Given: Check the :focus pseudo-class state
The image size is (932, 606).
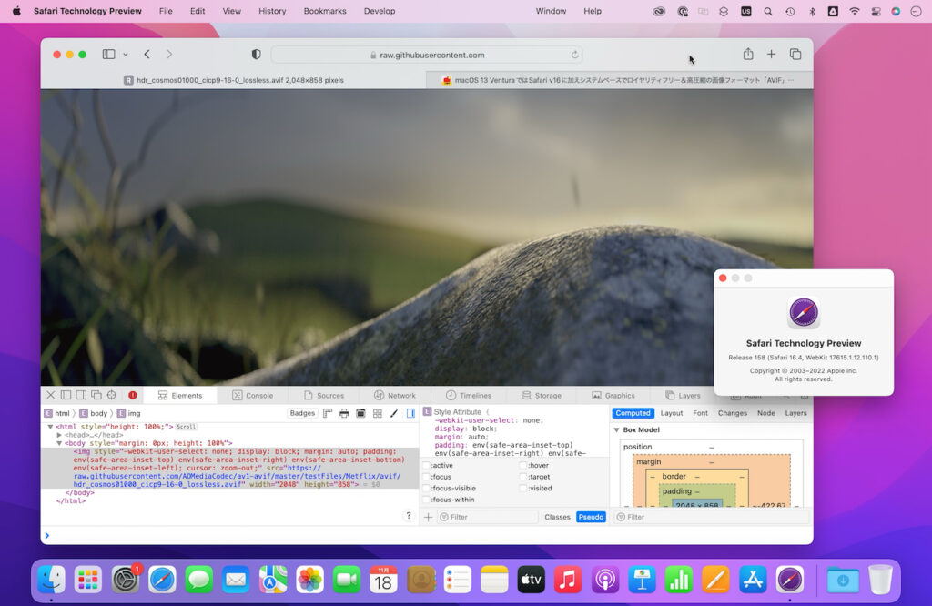Looking at the screenshot, I should [424, 476].
